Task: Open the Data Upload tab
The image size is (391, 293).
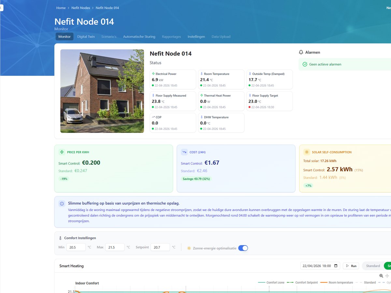Action: point(221,36)
